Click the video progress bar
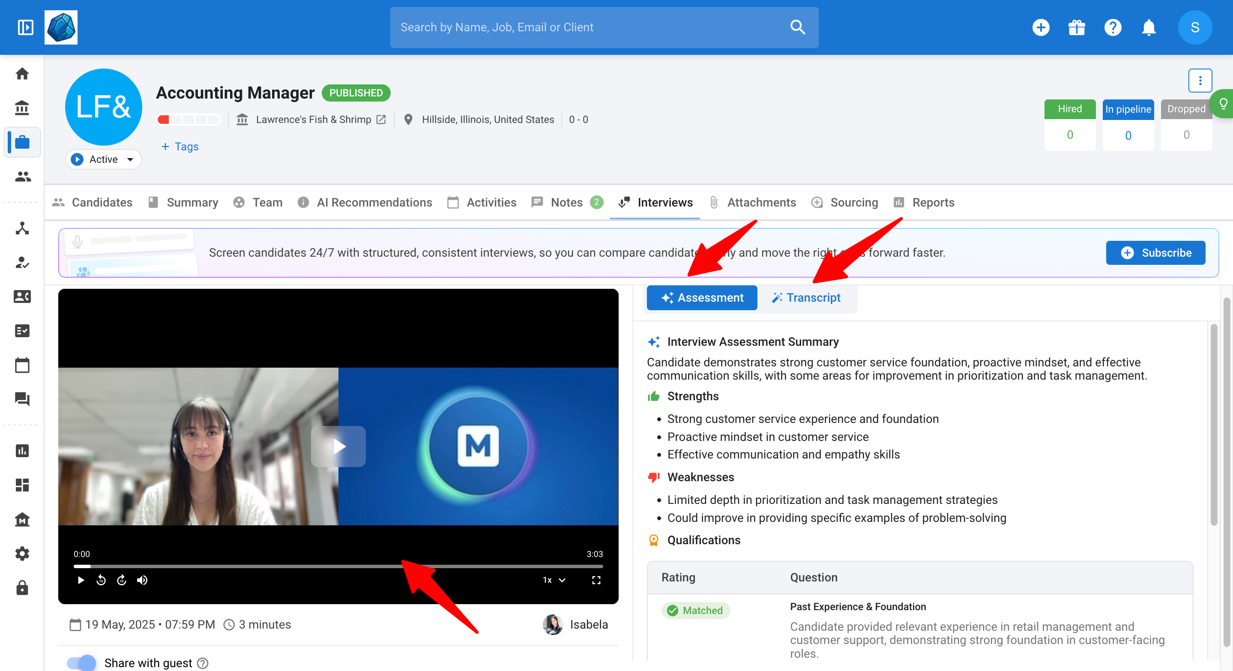Viewport: 1233px width, 671px height. click(x=338, y=566)
